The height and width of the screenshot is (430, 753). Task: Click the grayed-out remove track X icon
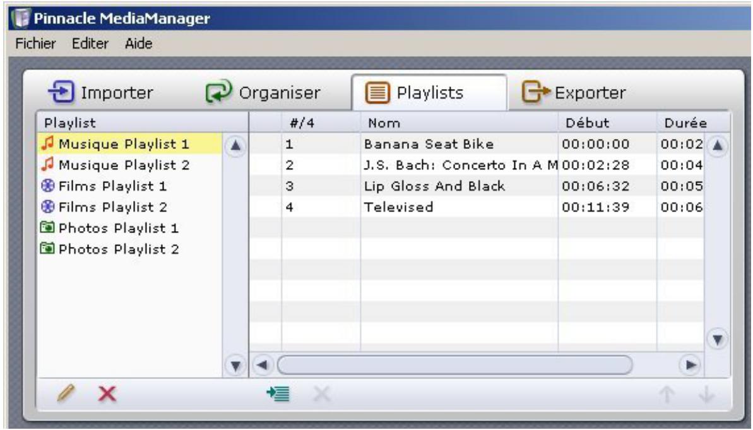pos(322,395)
